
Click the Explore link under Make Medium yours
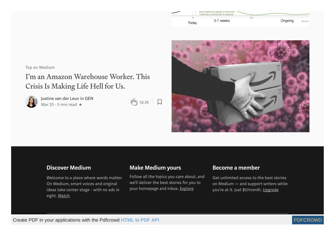(x=187, y=189)
